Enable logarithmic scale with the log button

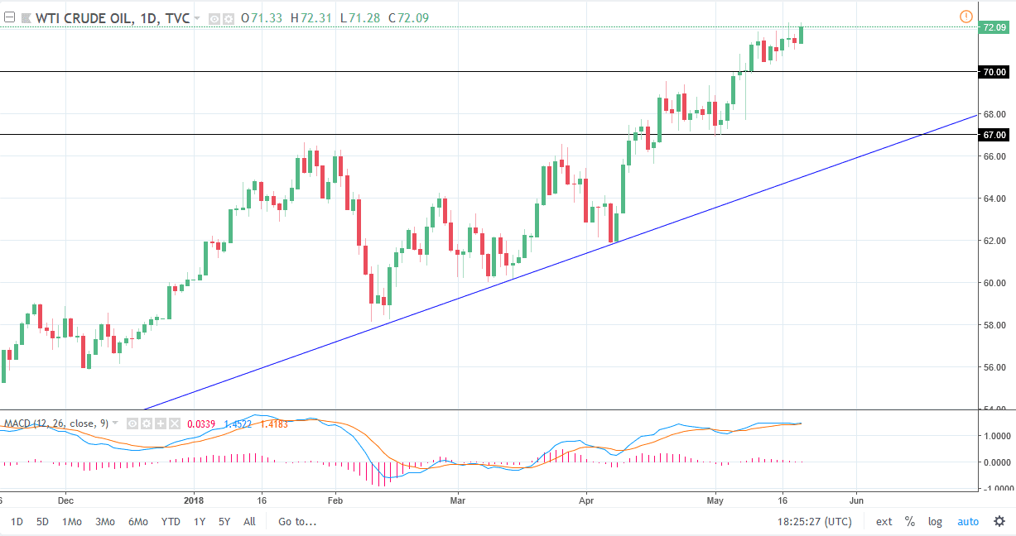[935, 522]
